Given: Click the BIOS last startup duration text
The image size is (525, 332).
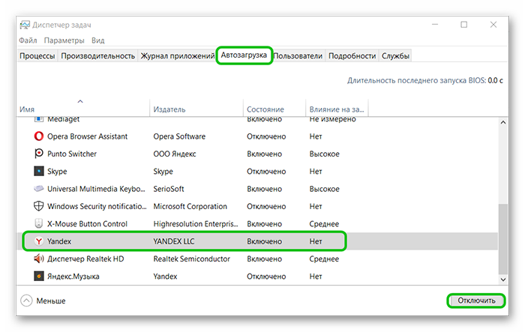Looking at the screenshot, I should (425, 80).
